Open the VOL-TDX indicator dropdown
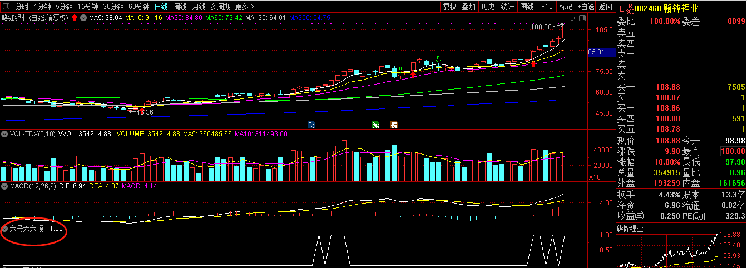The height and width of the screenshot is (268, 747). tap(4, 134)
